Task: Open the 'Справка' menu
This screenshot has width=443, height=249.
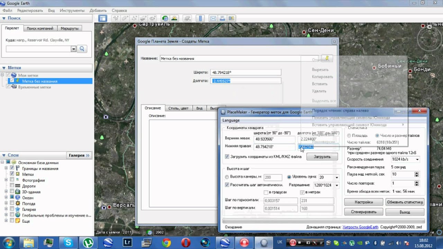Action: 119,10
